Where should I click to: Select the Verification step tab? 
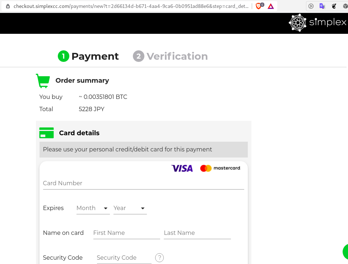point(171,56)
